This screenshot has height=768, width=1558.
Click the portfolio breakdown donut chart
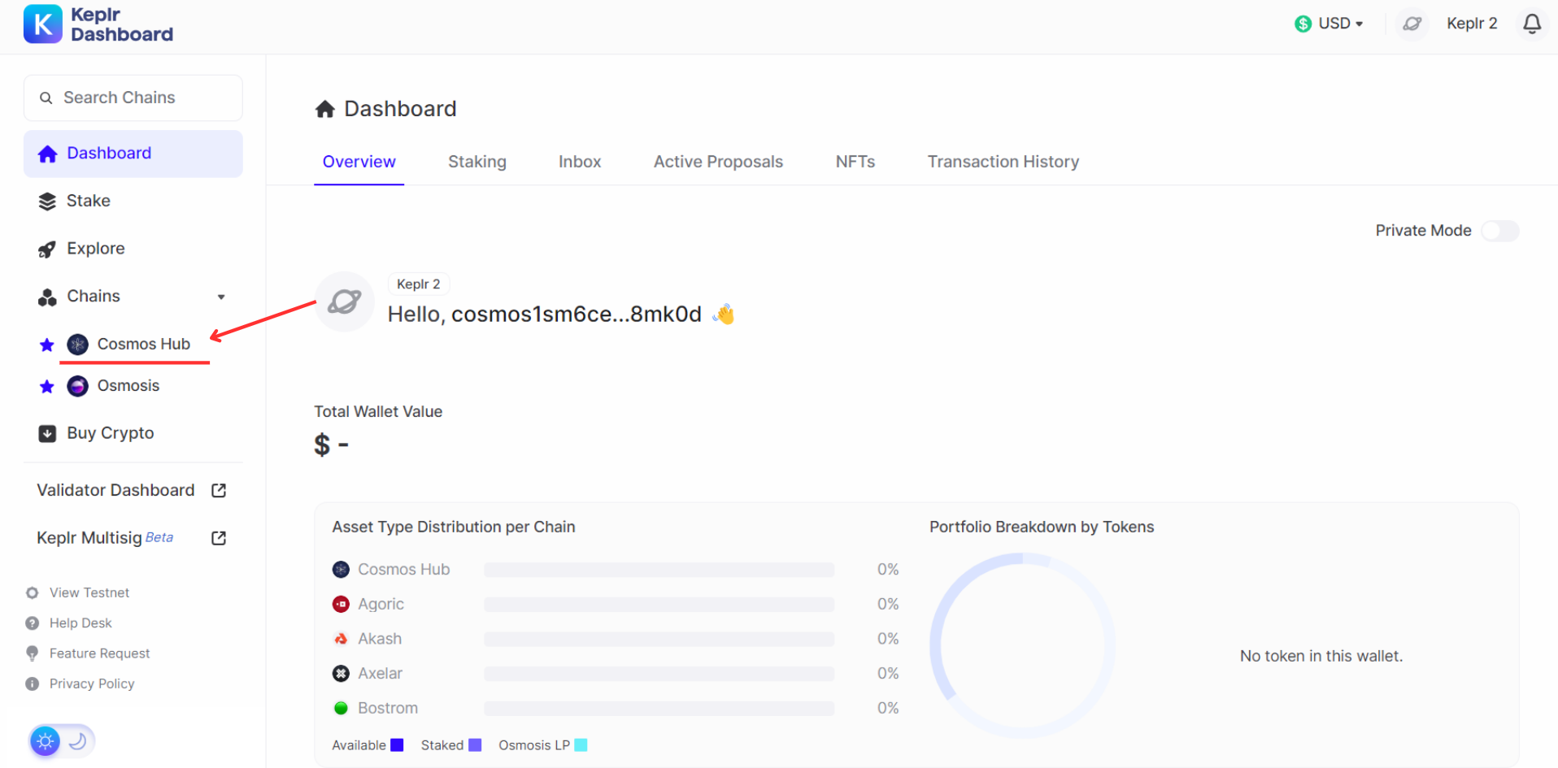click(1022, 646)
